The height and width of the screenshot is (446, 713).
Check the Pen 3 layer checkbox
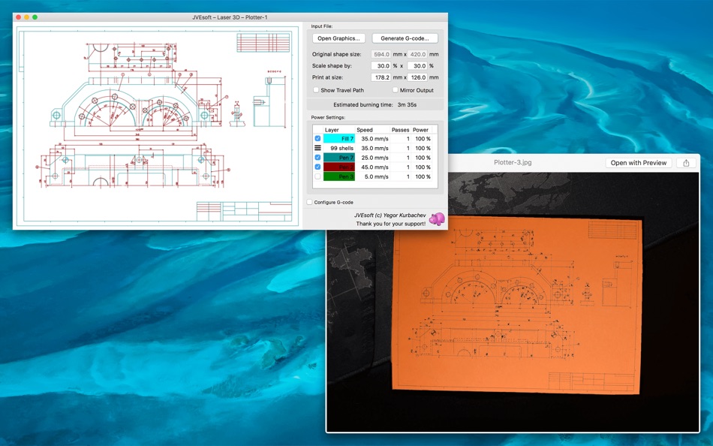[318, 176]
